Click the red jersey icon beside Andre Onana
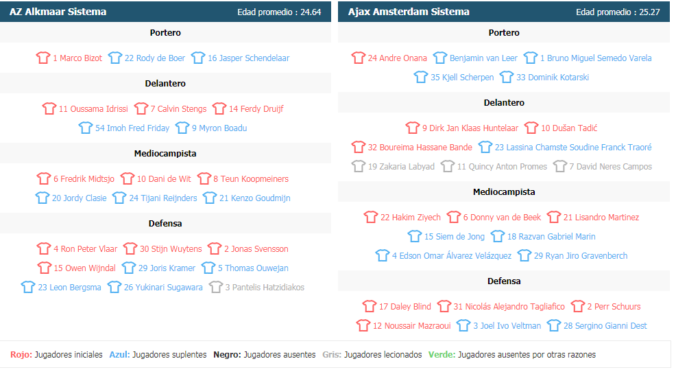Screen dimensions: 676x372 pyautogui.click(x=359, y=58)
